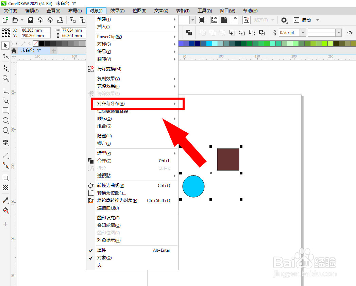The image size is (356, 286).
Task: Select the Zoom tool
Action: (5, 79)
